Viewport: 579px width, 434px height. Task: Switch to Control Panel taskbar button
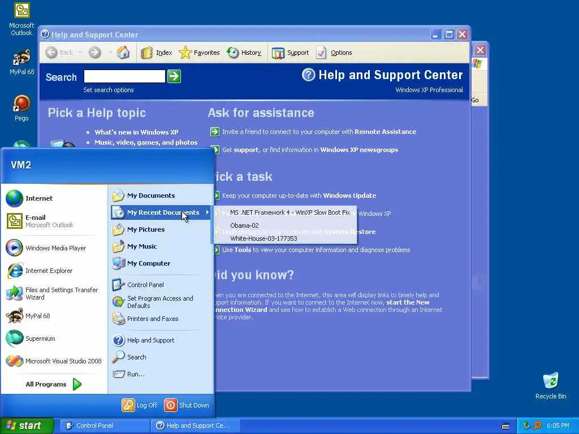pos(105,426)
